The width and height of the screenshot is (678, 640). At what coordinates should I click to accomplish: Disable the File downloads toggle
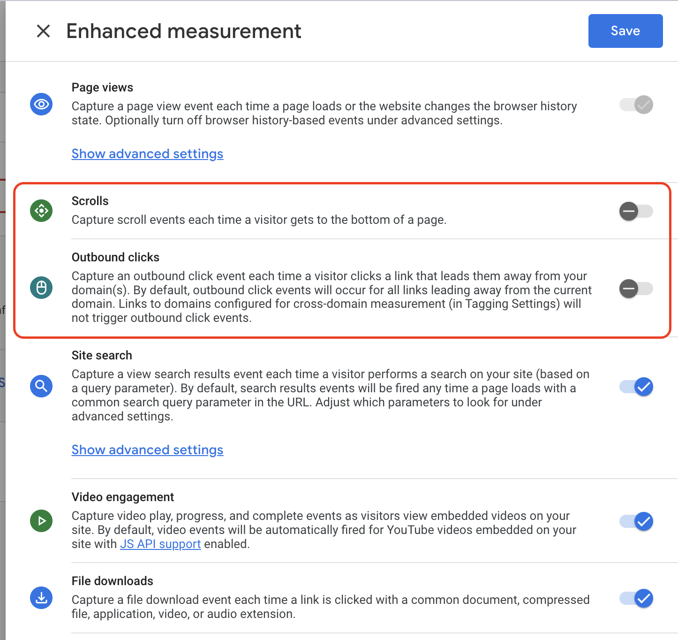636,598
